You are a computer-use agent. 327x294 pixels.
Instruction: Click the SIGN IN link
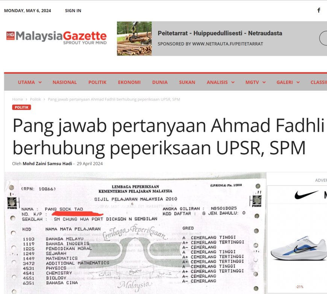coord(73,11)
